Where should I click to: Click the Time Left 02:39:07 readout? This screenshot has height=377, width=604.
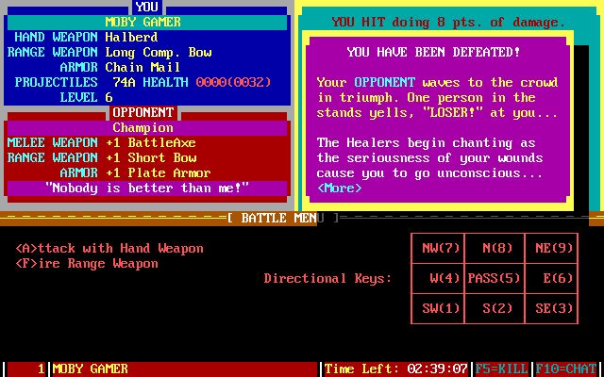click(396, 369)
